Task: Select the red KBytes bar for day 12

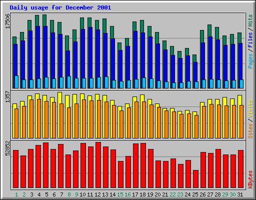Action: point(98,165)
